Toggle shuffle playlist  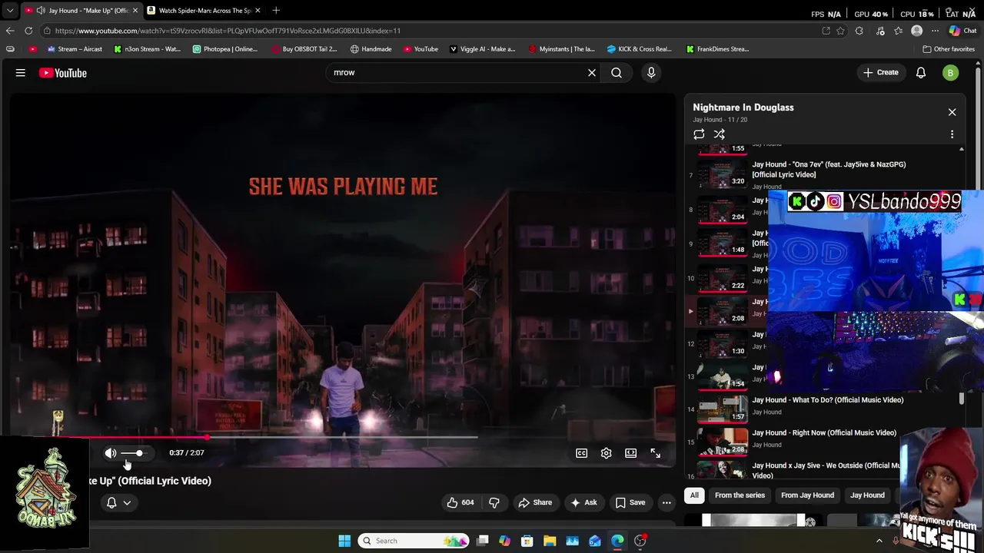point(720,134)
